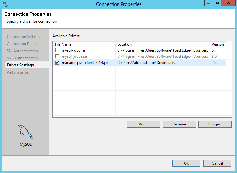Open the Performance section
237x173 pixels.
pos(17,72)
